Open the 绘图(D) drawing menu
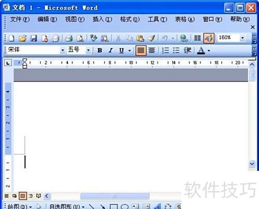Screen dimensions: 259x209 20,206
